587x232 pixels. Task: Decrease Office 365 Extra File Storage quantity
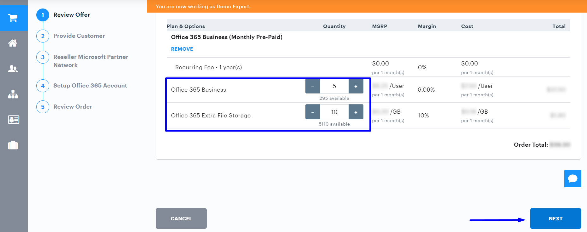coord(313,112)
